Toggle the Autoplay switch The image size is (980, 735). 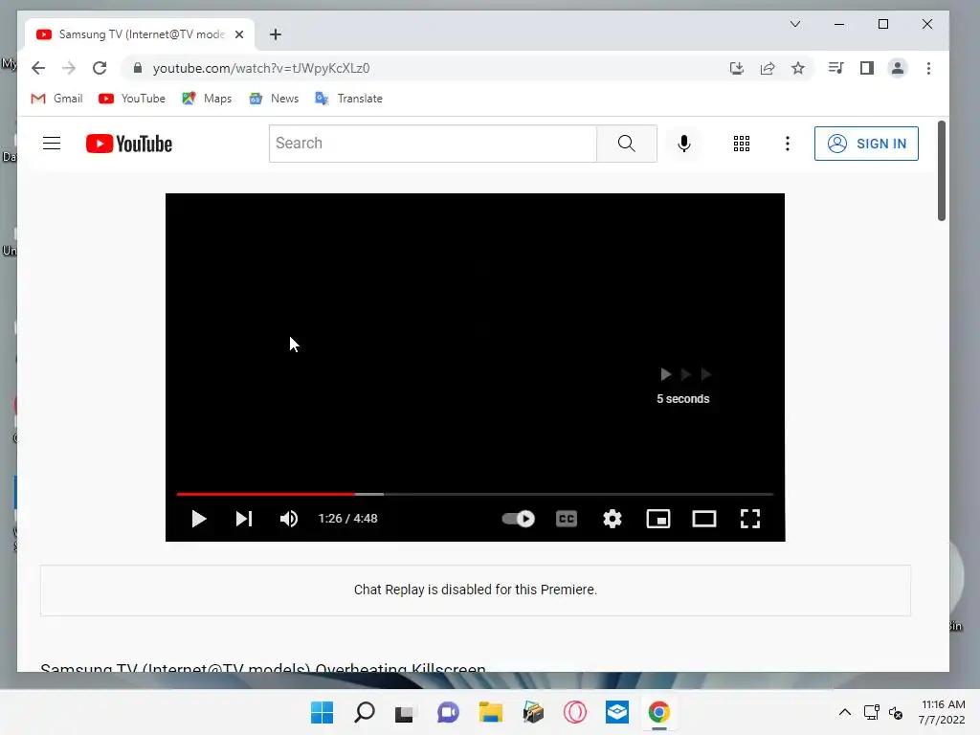tap(518, 519)
